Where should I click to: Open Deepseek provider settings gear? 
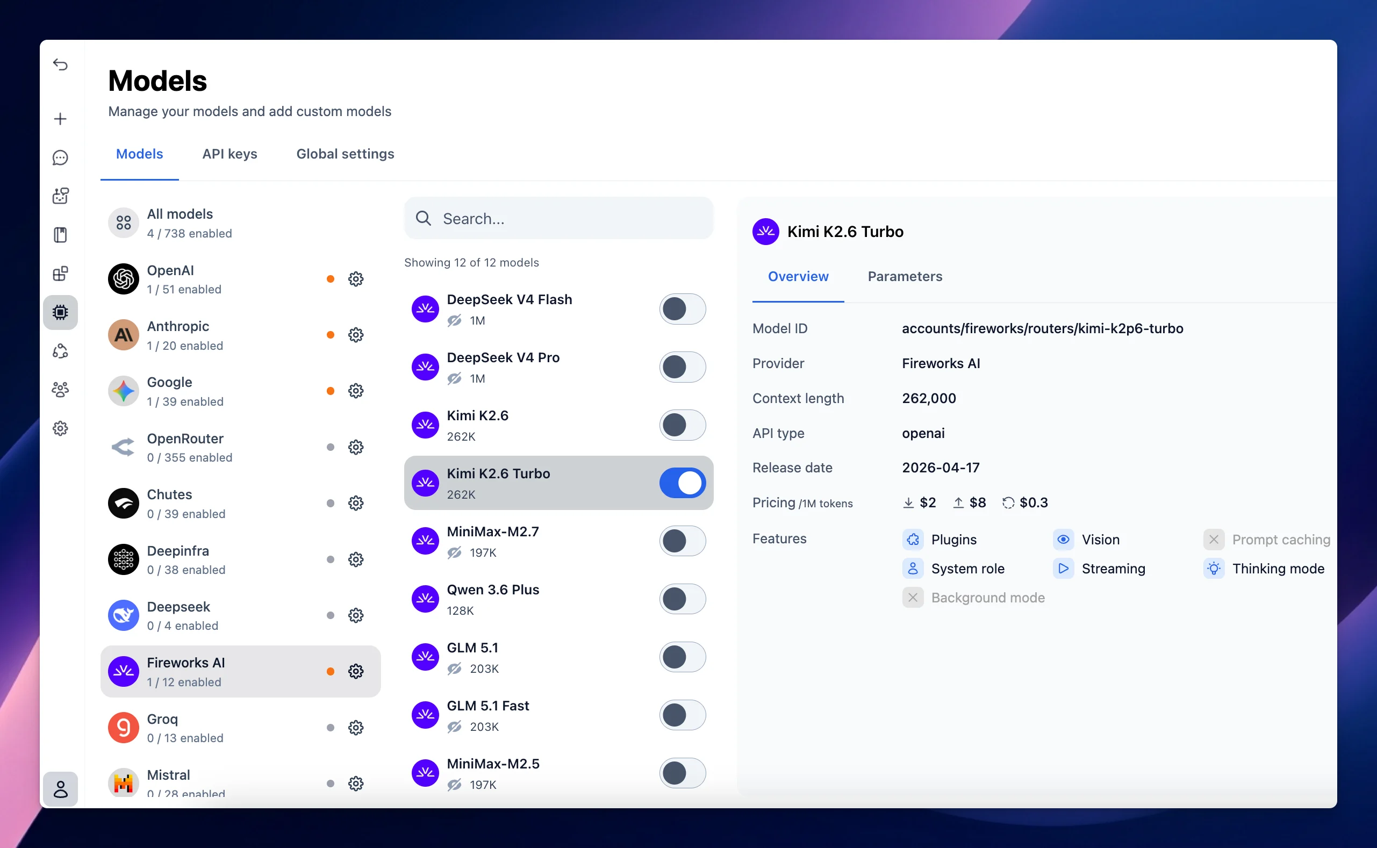(356, 615)
